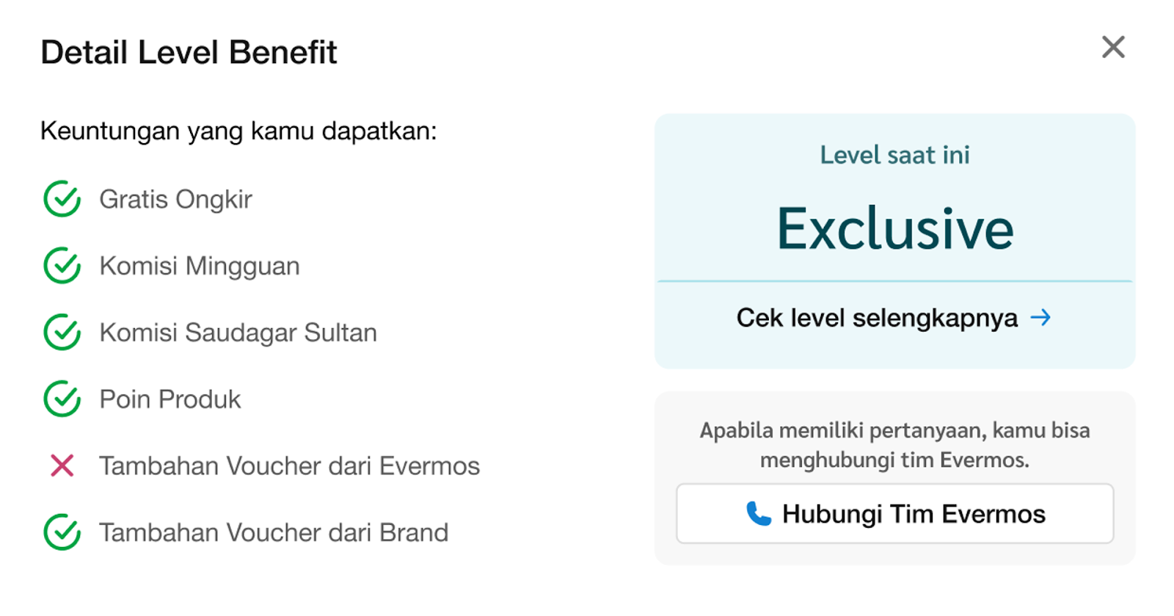Click Tambahan Voucher dari Evermos text
The height and width of the screenshot is (616, 1174).
[x=289, y=465]
